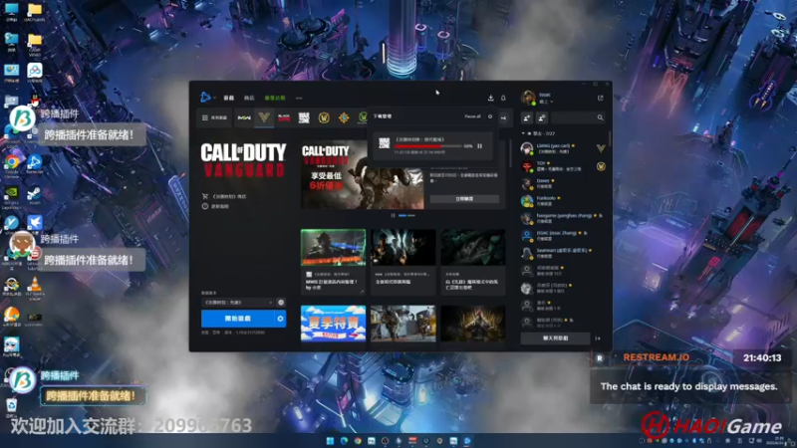Collapse the social panel arrow
The height and width of the screenshot is (448, 797).
[598, 338]
